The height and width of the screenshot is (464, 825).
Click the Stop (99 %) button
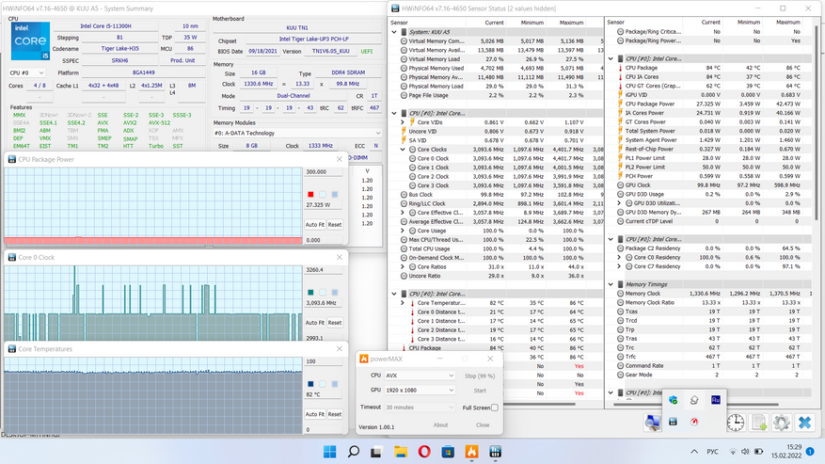pos(480,375)
